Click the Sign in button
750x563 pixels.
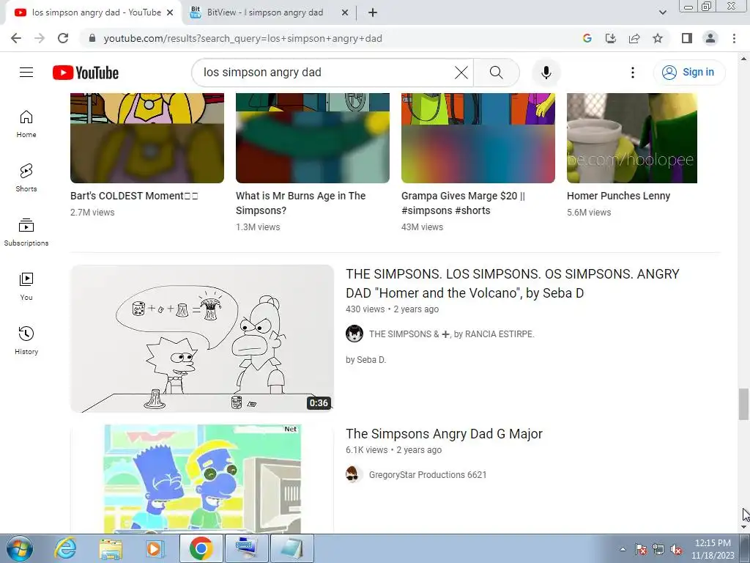click(689, 73)
